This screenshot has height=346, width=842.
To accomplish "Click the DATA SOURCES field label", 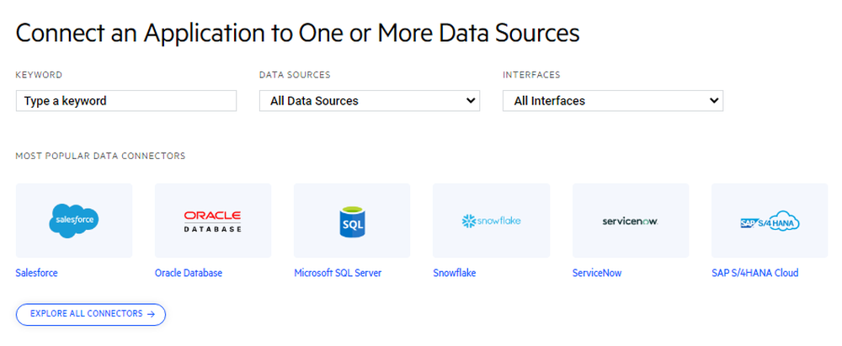I will point(295,75).
